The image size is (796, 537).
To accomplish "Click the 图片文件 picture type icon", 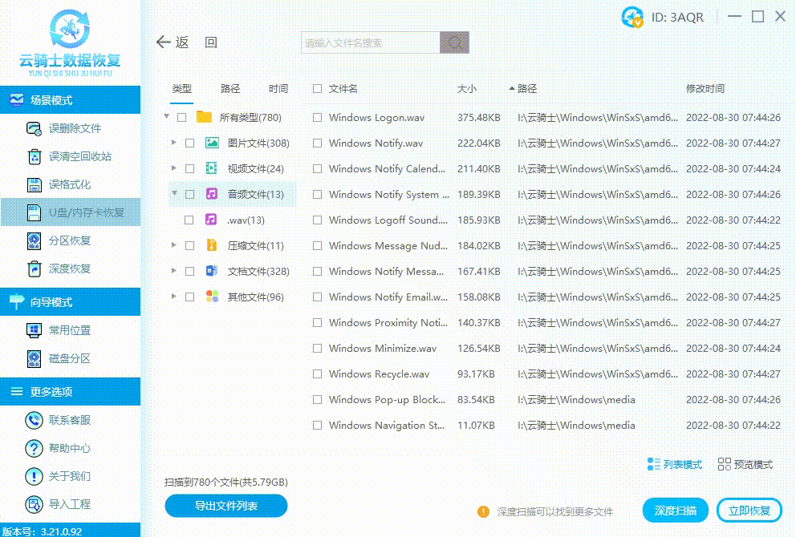I will tap(212, 143).
